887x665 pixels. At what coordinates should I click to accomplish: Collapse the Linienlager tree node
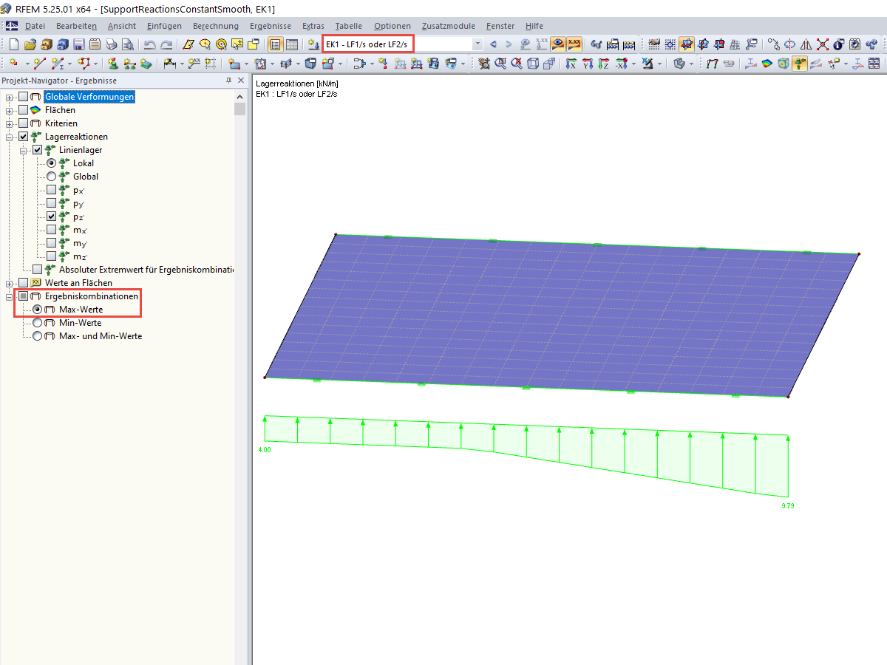pyautogui.click(x=24, y=150)
